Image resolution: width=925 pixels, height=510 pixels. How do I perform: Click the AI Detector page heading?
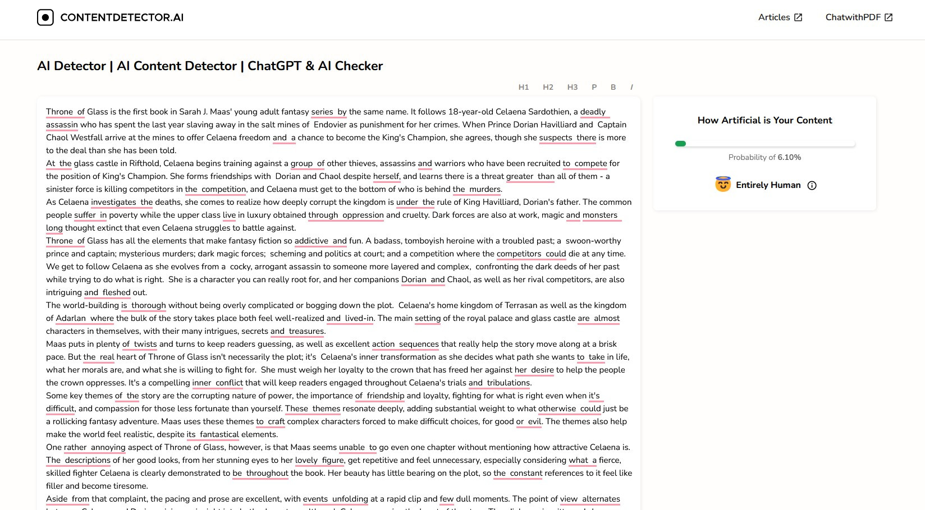coord(210,66)
